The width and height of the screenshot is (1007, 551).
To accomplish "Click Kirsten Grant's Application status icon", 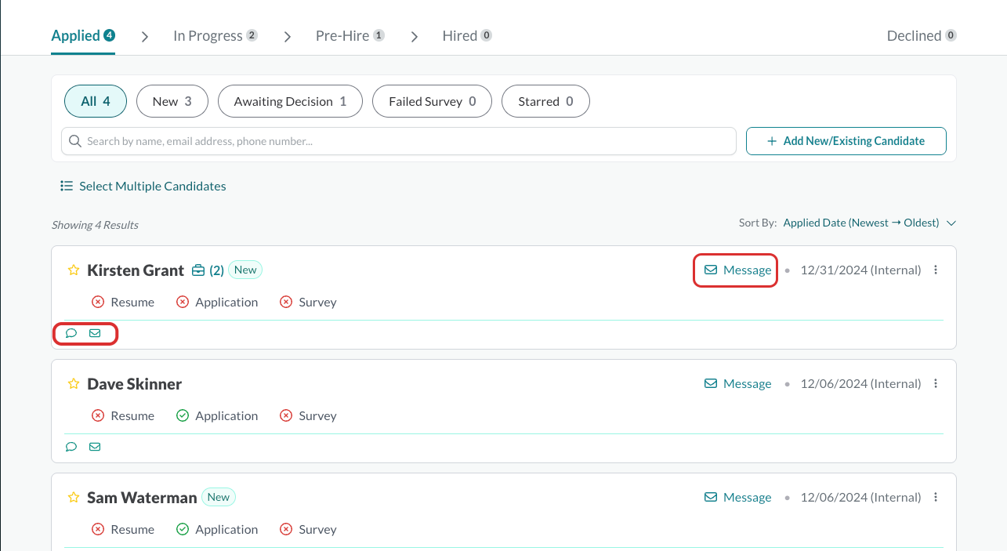I will click(183, 303).
